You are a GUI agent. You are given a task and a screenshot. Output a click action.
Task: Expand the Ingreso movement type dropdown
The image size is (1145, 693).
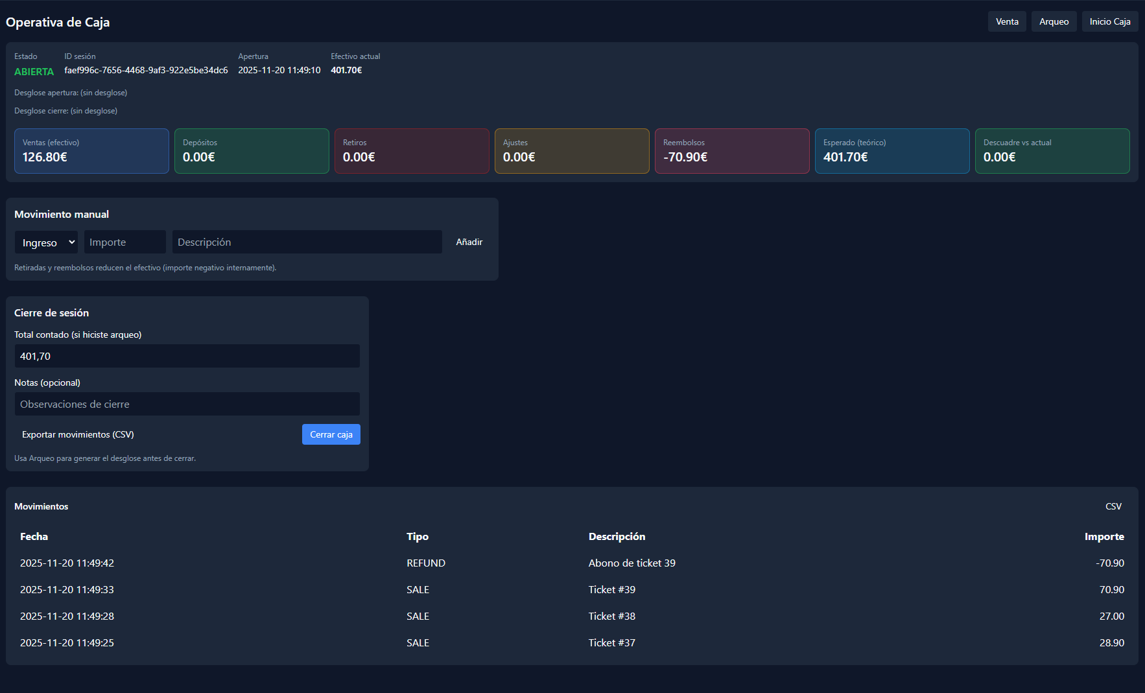[x=47, y=242]
